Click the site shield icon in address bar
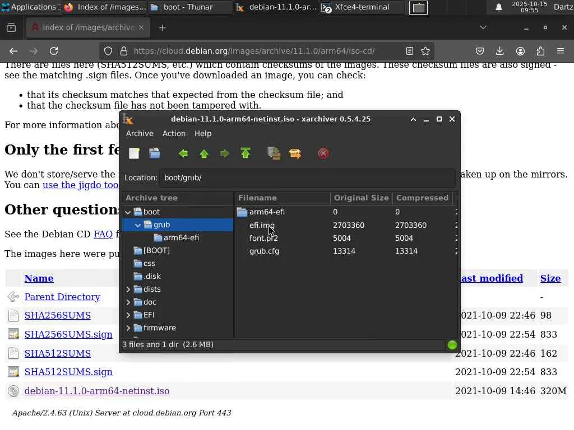The height and width of the screenshot is (430, 574). 108,51
